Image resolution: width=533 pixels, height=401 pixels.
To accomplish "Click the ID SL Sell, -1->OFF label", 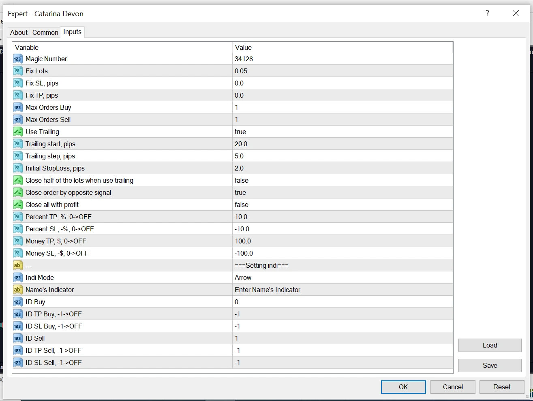I will click(x=54, y=363).
